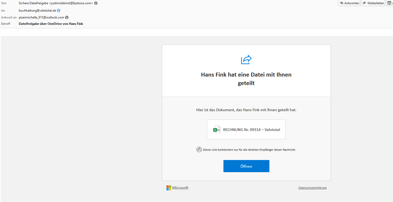This screenshot has width=393, height=202.
Task: Click the Microsoft logo at the bottom
Action: coord(177,188)
